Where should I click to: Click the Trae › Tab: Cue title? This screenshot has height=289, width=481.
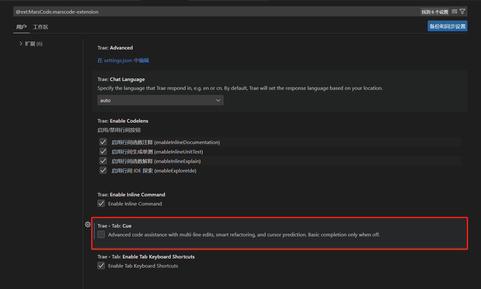[114, 226]
